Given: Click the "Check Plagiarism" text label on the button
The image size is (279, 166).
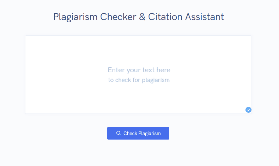Looking at the screenshot, I should pos(142,133).
